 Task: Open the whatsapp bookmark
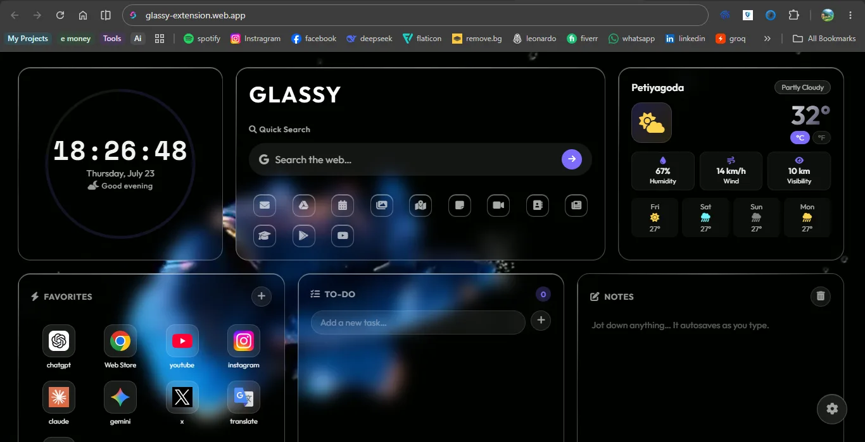631,39
